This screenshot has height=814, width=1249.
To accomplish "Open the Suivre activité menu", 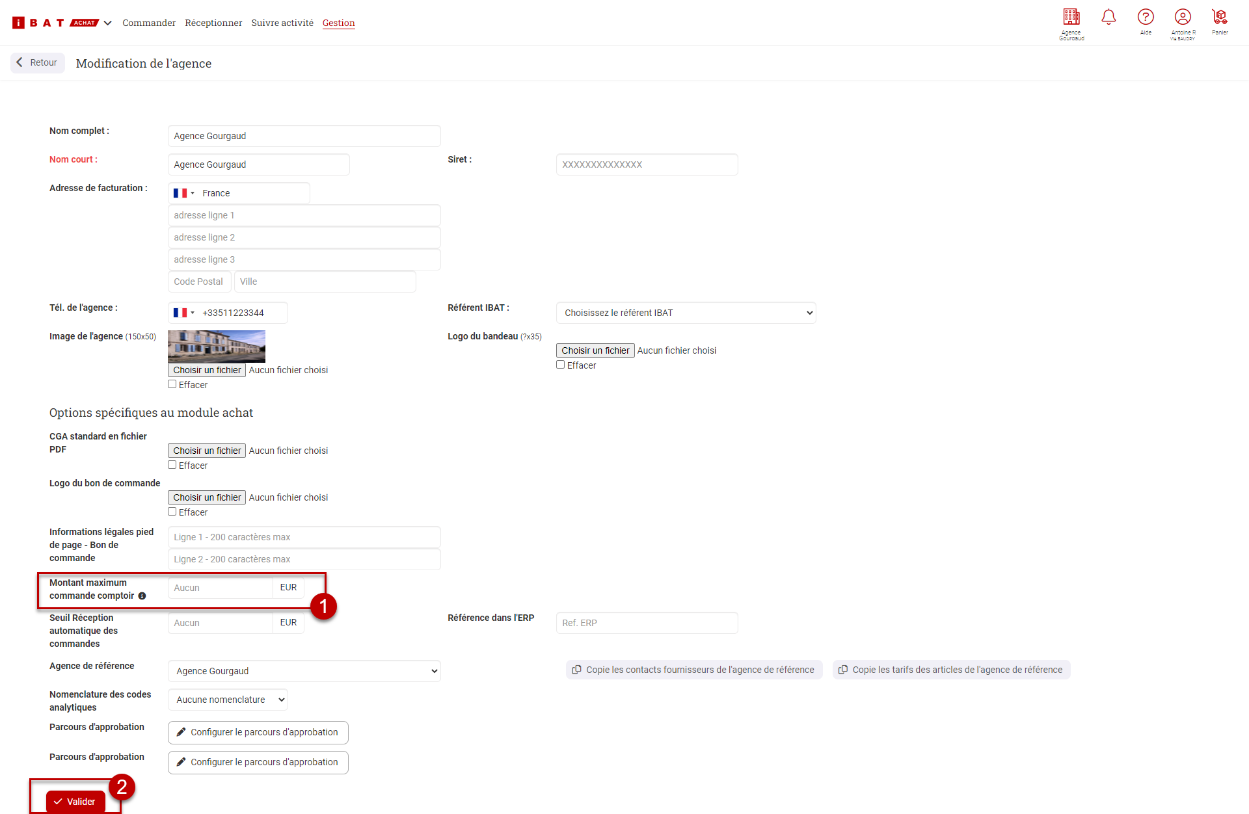I will coord(282,23).
